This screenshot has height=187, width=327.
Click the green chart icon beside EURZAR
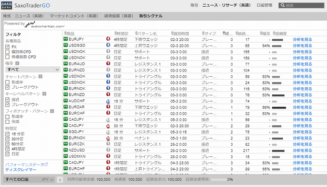pyautogui.click(x=65, y=107)
